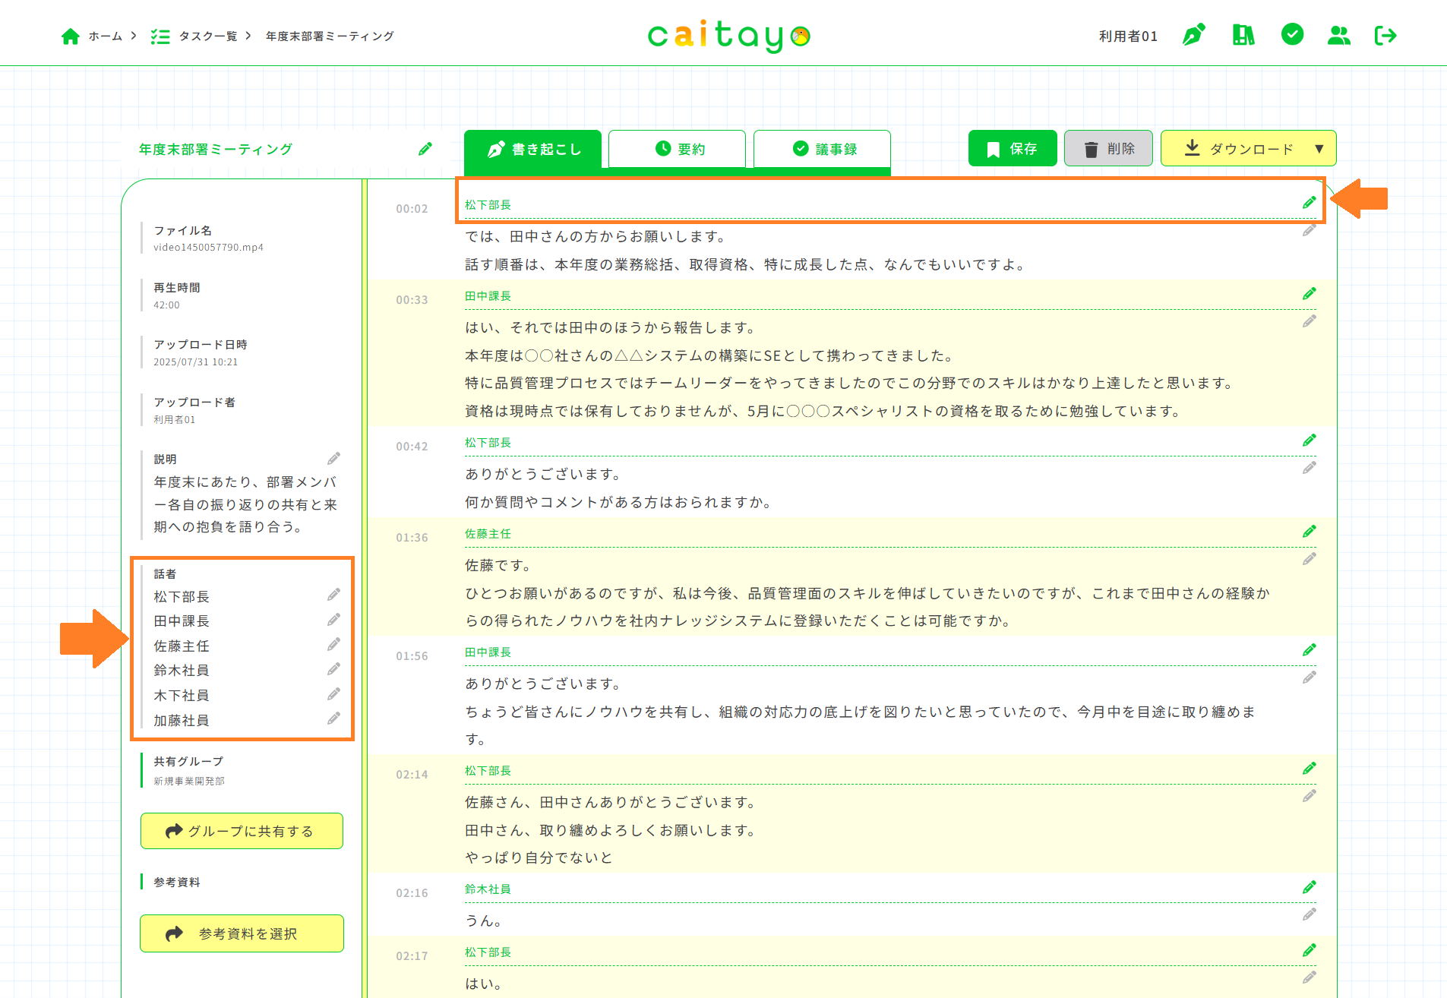Viewport: 1447px width, 998px height.
Task: Edit the 説明 description with its pencil
Action: [333, 459]
